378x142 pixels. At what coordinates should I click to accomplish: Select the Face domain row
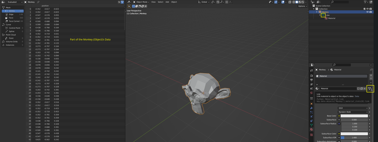[x=12, y=18]
